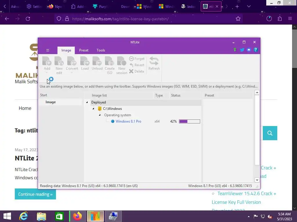Viewport: 297px width, 222px height.
Task: Open the NTLite hamburger menu
Action: click(48, 50)
